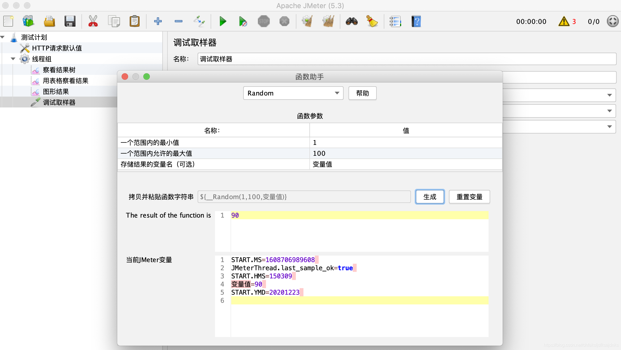This screenshot has height=350, width=621.
Task: Click the warning triangle error counter
Action: click(564, 21)
